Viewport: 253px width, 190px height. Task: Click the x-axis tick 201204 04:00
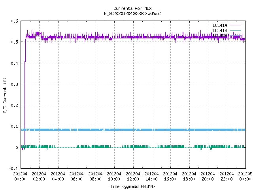click(x=58, y=176)
